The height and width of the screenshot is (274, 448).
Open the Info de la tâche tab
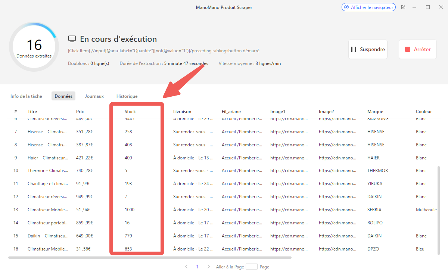[26, 96]
